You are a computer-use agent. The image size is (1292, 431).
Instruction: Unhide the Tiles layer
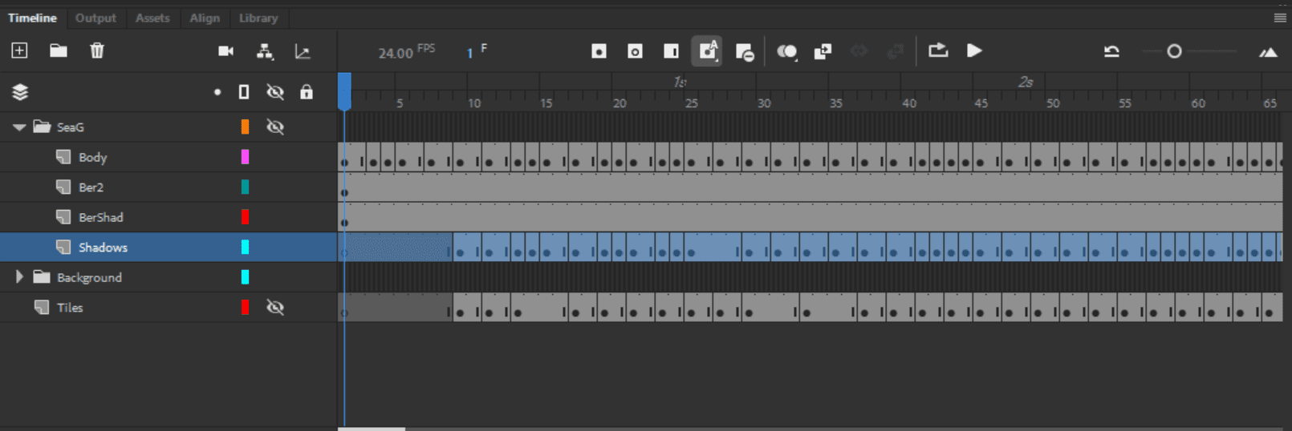[275, 307]
